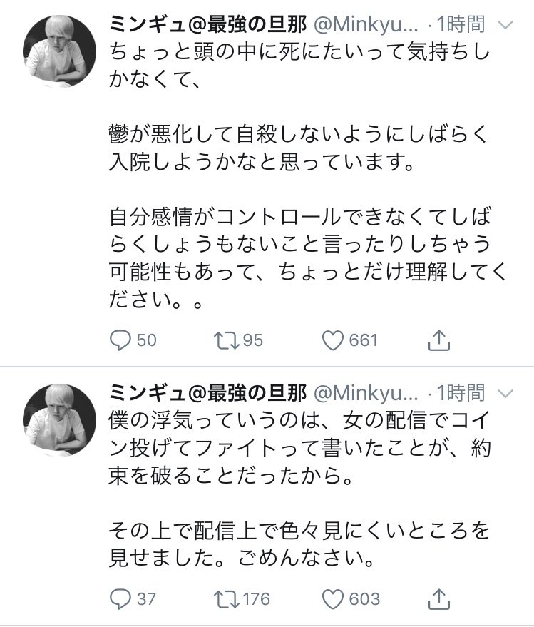The width and height of the screenshot is (534, 627).
Task: Reply to the second tweet
Action: [119, 598]
